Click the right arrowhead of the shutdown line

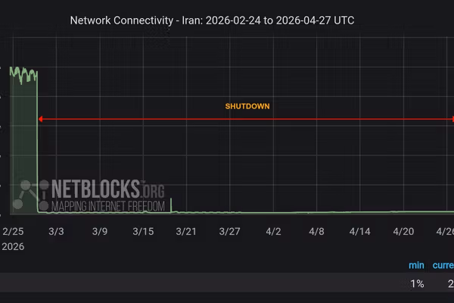tap(452, 119)
